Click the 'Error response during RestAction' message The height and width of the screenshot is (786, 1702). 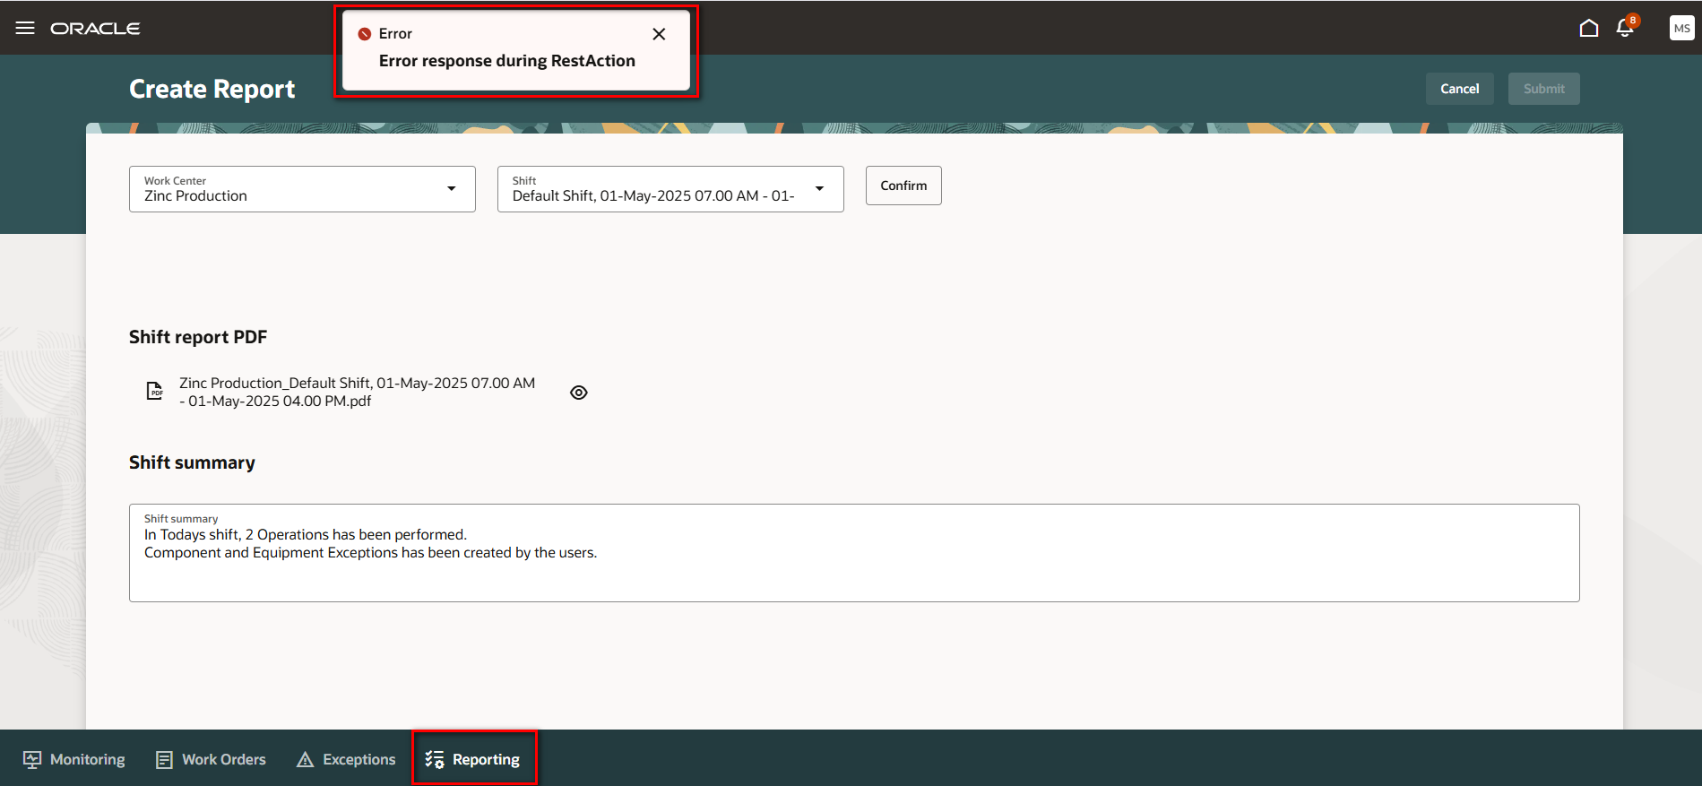coord(507,61)
